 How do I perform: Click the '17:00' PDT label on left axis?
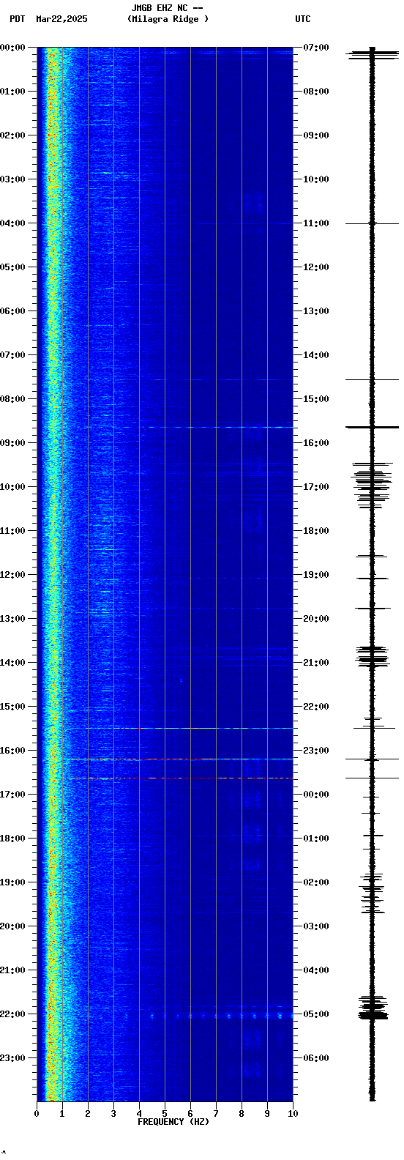[12, 795]
